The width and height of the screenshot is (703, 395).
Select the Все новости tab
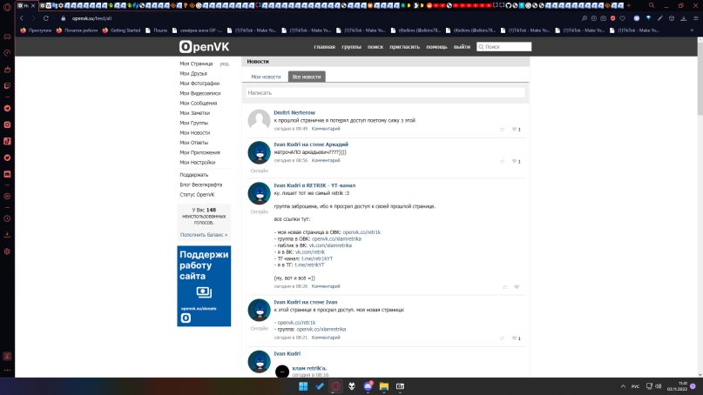(x=307, y=77)
